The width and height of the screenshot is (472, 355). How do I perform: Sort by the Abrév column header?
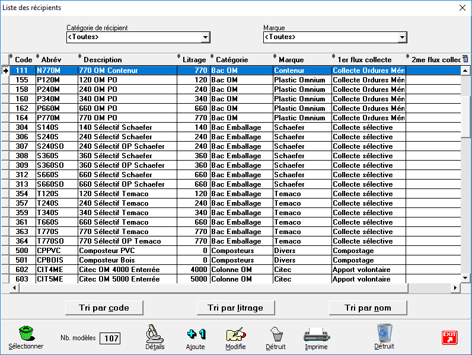click(51, 60)
